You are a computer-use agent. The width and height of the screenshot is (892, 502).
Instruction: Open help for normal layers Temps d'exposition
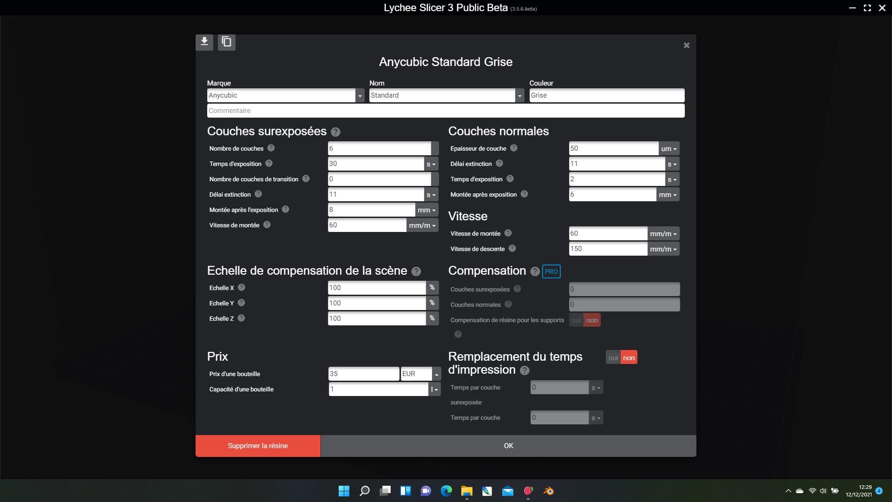(510, 178)
